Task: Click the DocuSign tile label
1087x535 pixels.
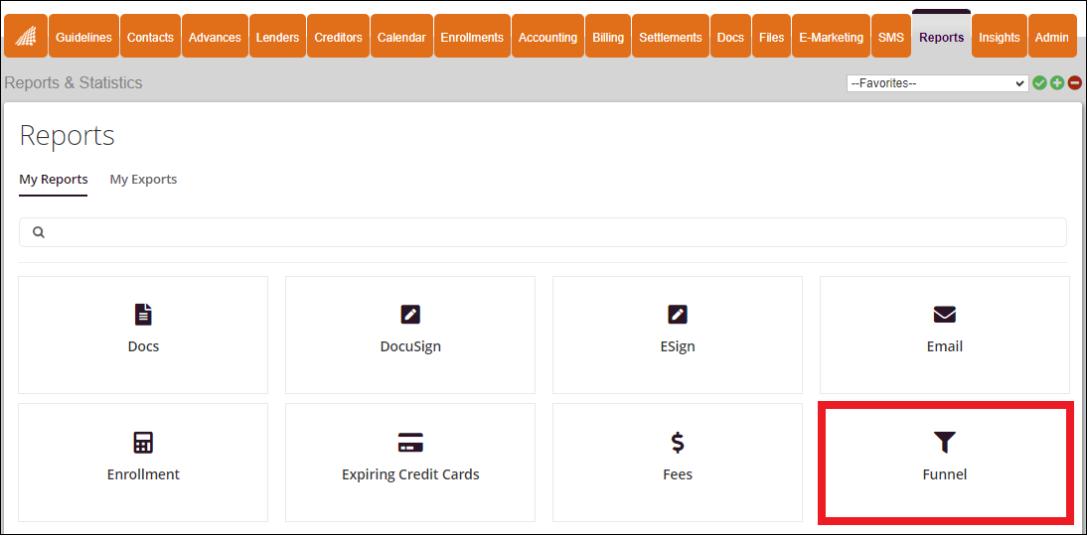Action: pyautogui.click(x=410, y=346)
